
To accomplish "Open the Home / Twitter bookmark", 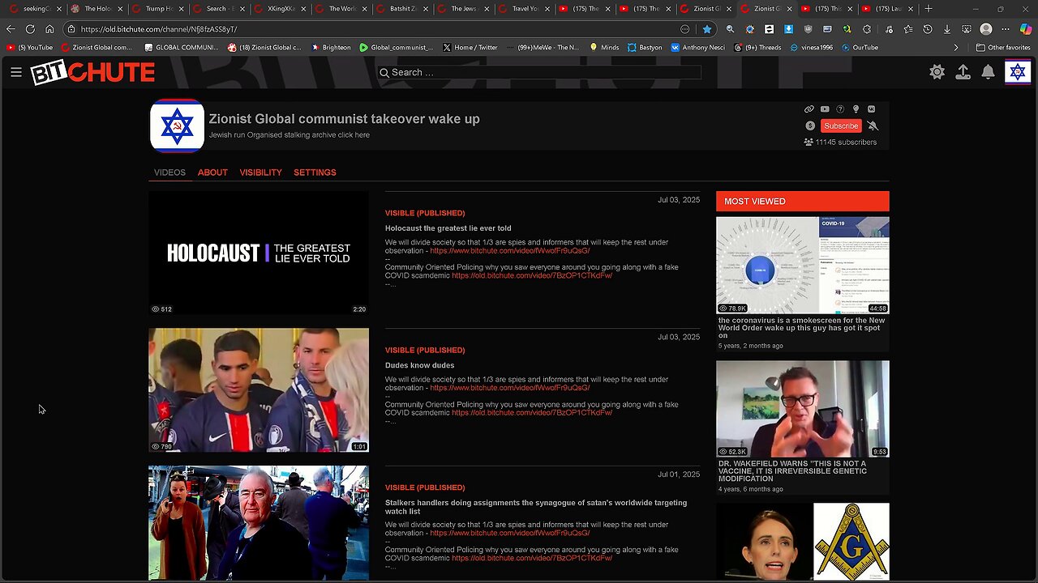I will click(470, 48).
